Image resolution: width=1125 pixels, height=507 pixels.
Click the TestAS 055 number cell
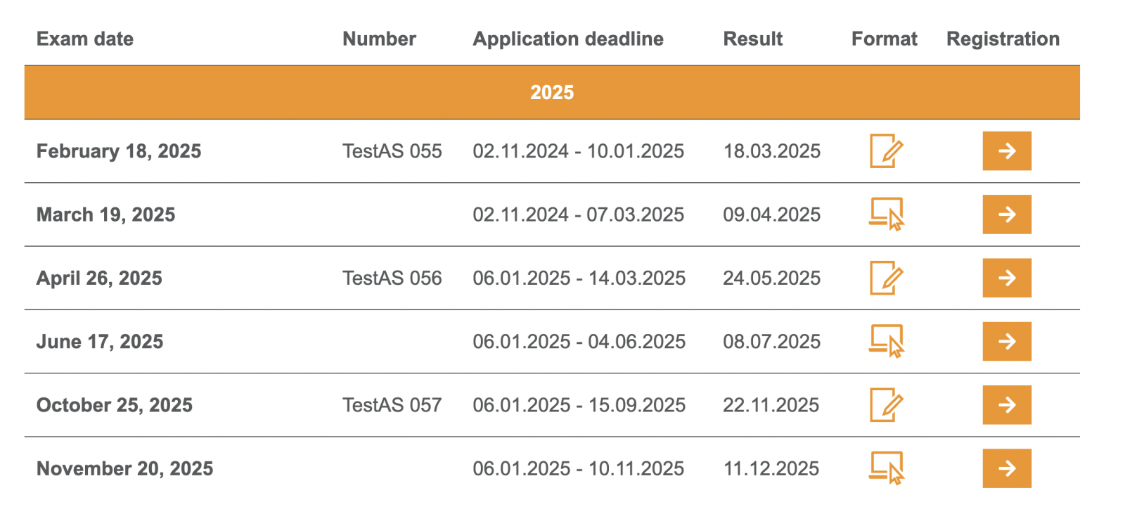(x=392, y=151)
